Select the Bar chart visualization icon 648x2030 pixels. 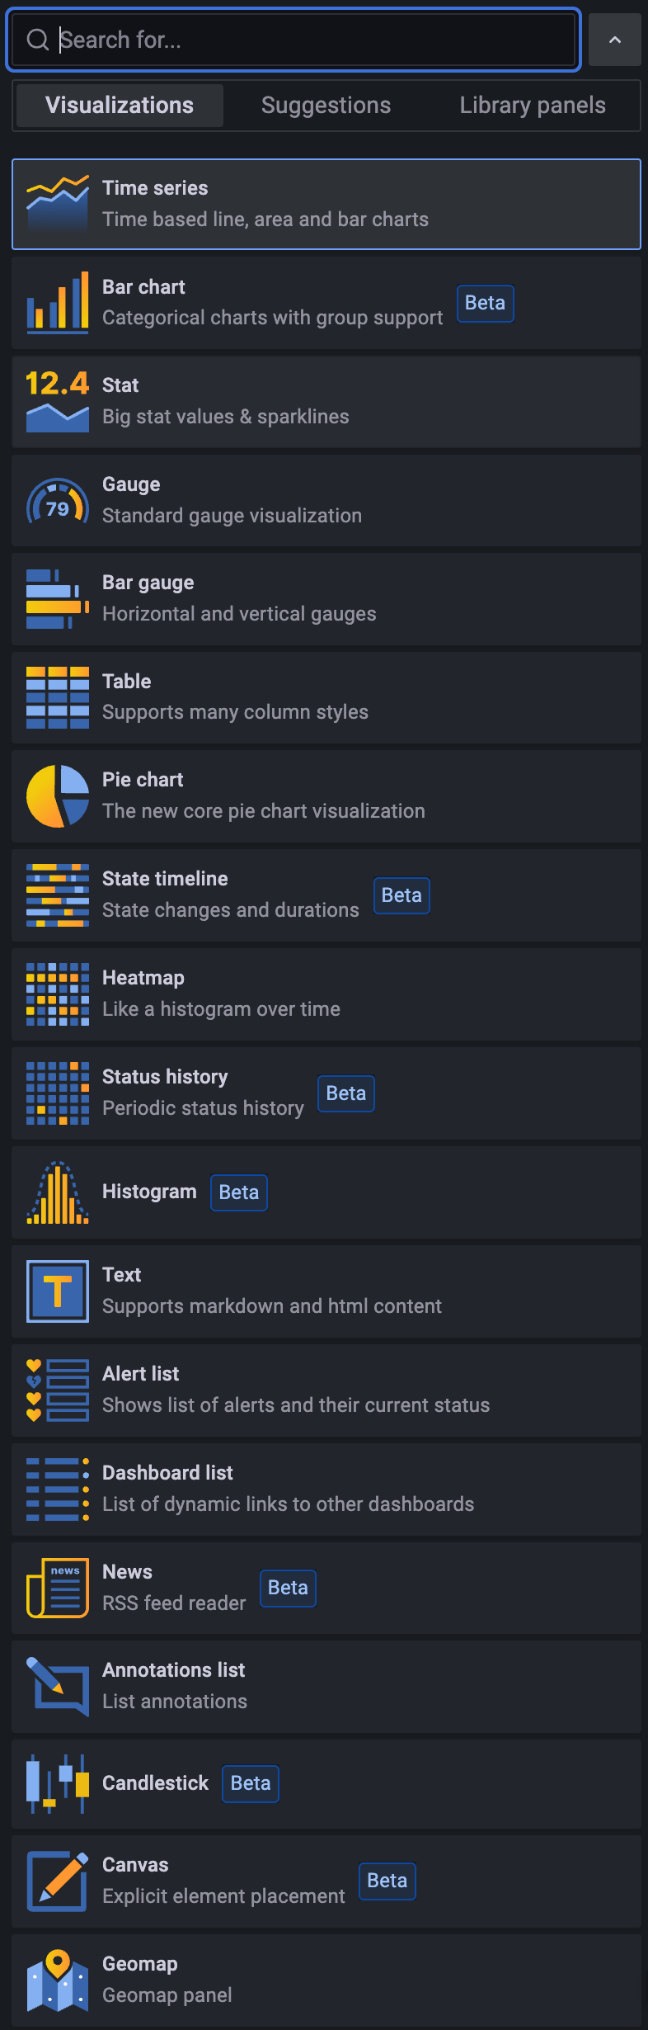pyautogui.click(x=58, y=303)
